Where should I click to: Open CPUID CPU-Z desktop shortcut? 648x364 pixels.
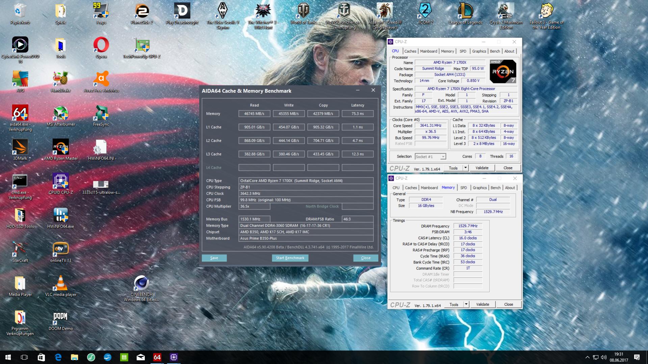click(x=60, y=184)
